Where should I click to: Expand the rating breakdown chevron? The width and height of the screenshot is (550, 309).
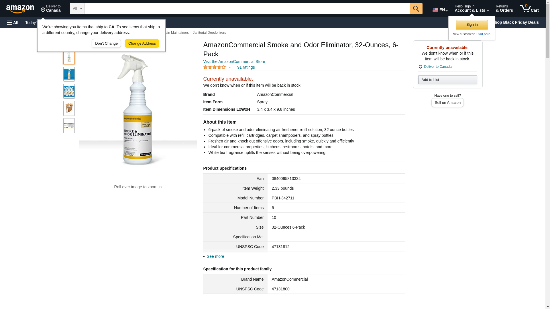pyautogui.click(x=230, y=68)
